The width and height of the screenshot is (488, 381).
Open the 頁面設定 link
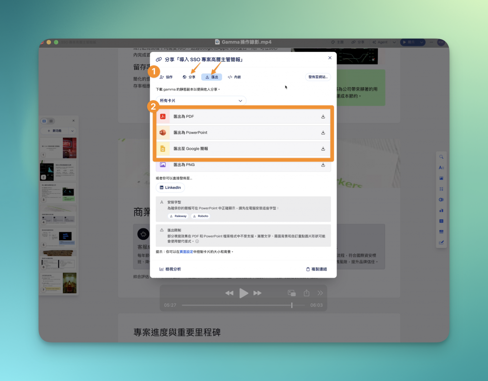point(186,252)
